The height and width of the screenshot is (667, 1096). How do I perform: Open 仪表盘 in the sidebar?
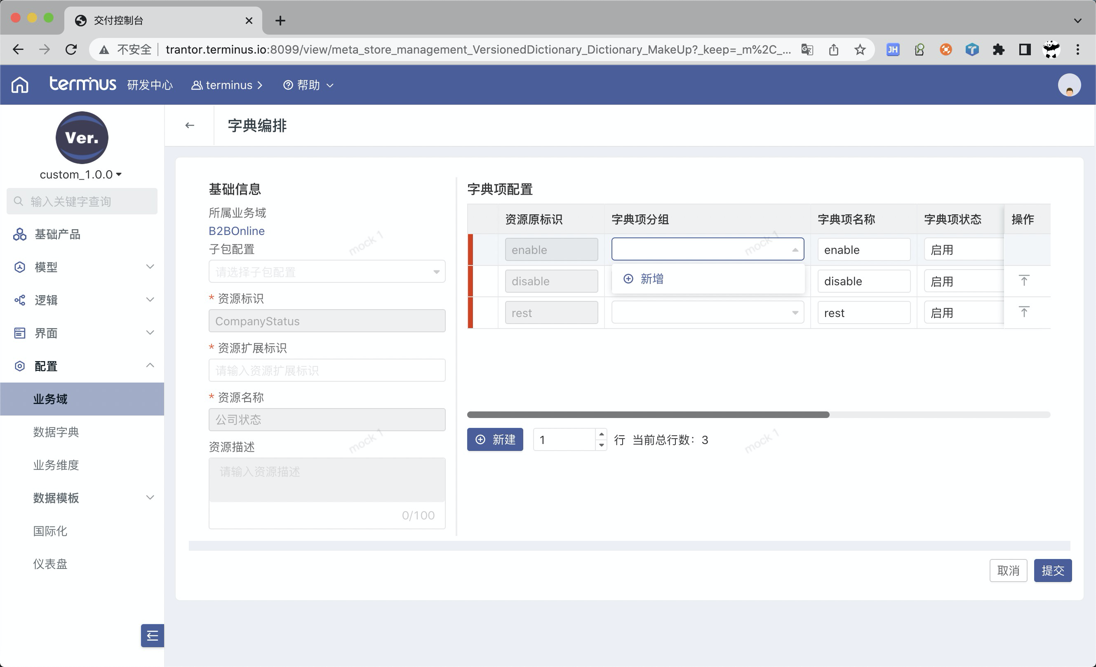(x=82, y=564)
